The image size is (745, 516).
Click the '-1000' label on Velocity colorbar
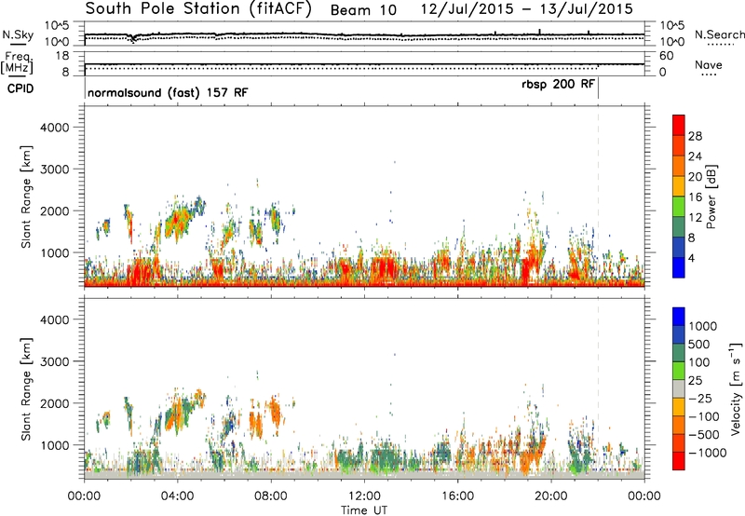(708, 453)
